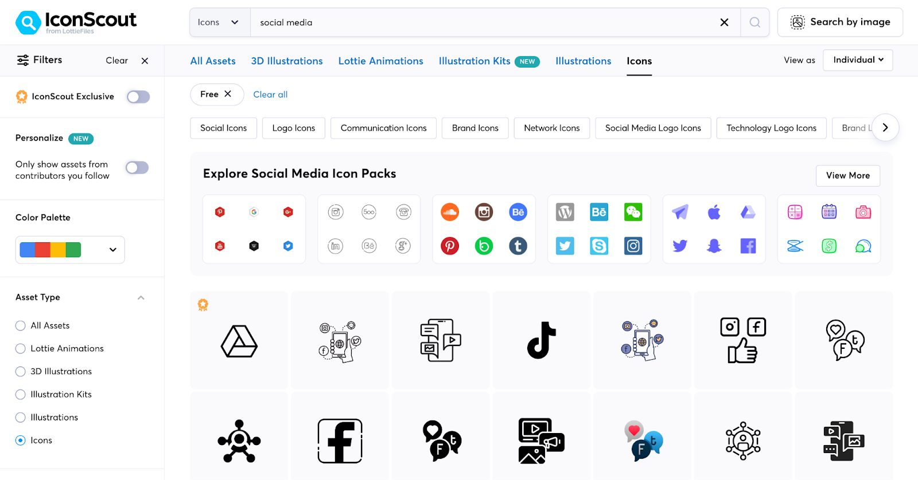Screen dimensions: 918x480
Task: Select All Assets radio button
Action: pyautogui.click(x=21, y=326)
